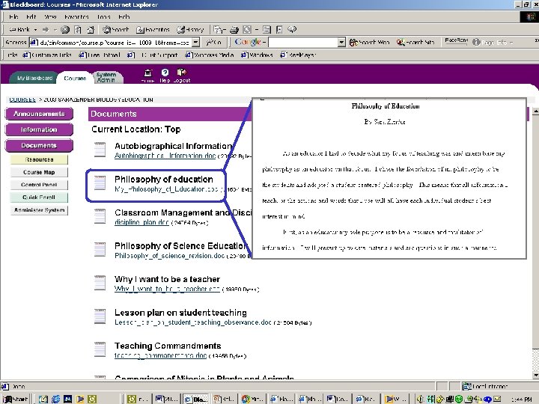Open the Favorites pane from the toolbar
The height and width of the screenshot is (404, 539).
(x=153, y=29)
